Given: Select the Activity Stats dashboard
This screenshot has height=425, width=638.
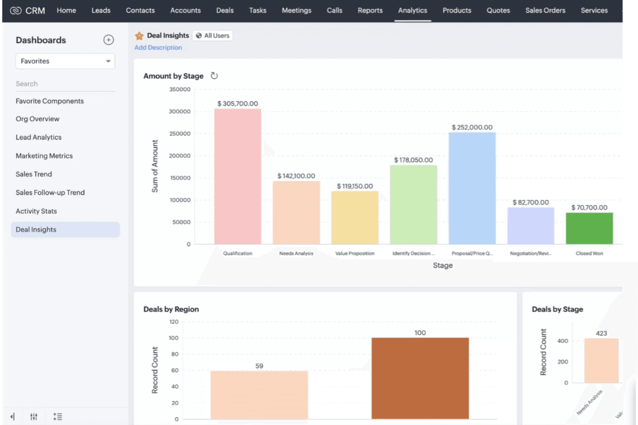Looking at the screenshot, I should pos(37,211).
